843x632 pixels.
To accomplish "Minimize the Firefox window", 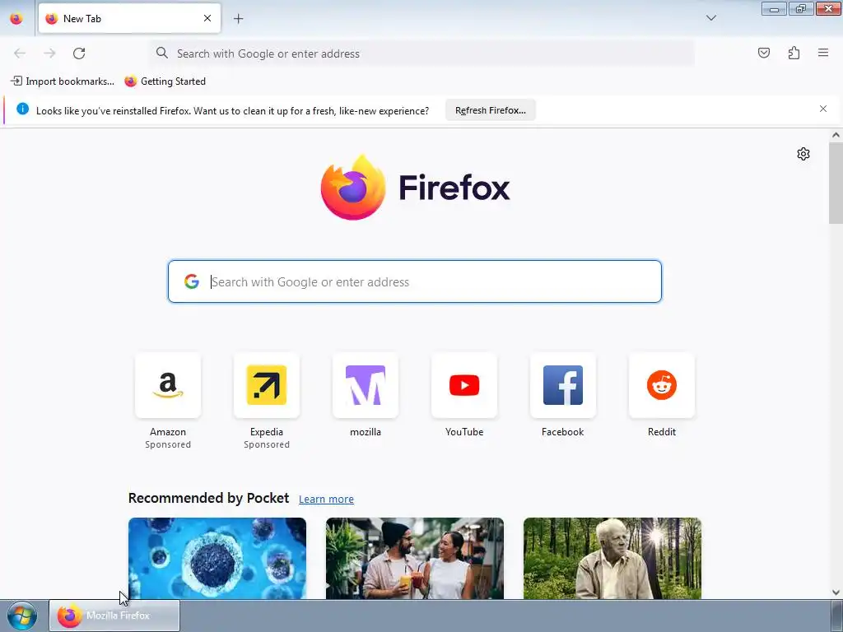I will pos(774,8).
